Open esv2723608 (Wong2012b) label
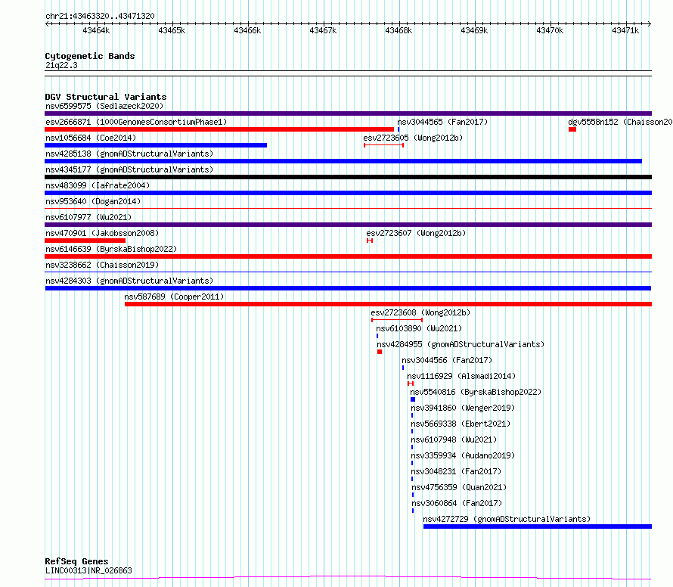The width and height of the screenshot is (673, 587). click(420, 312)
